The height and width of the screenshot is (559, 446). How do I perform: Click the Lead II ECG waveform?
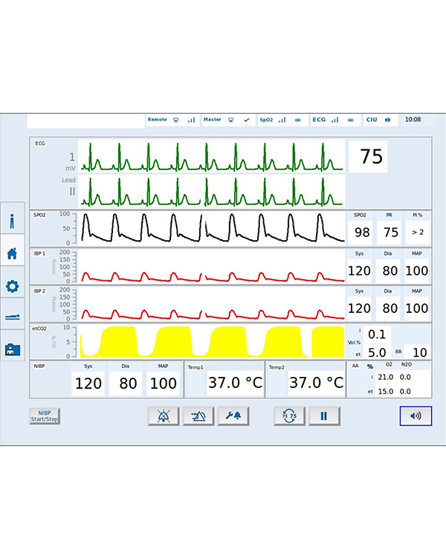point(212,192)
